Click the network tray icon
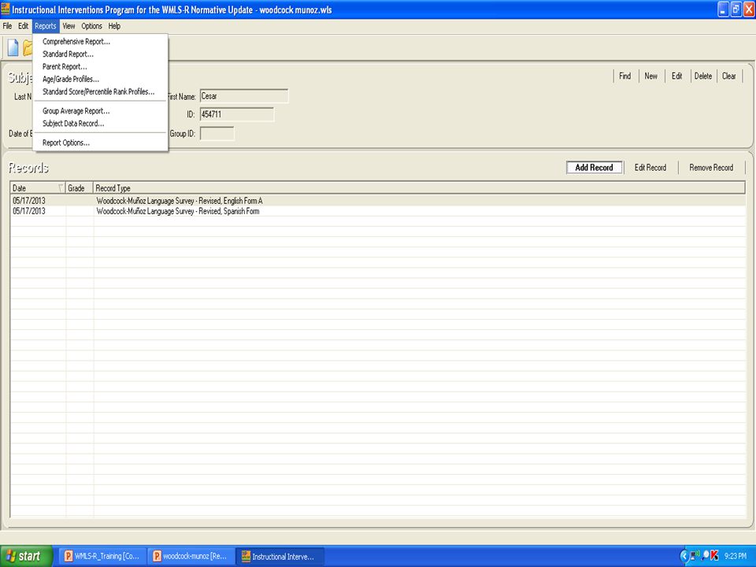 click(695, 556)
